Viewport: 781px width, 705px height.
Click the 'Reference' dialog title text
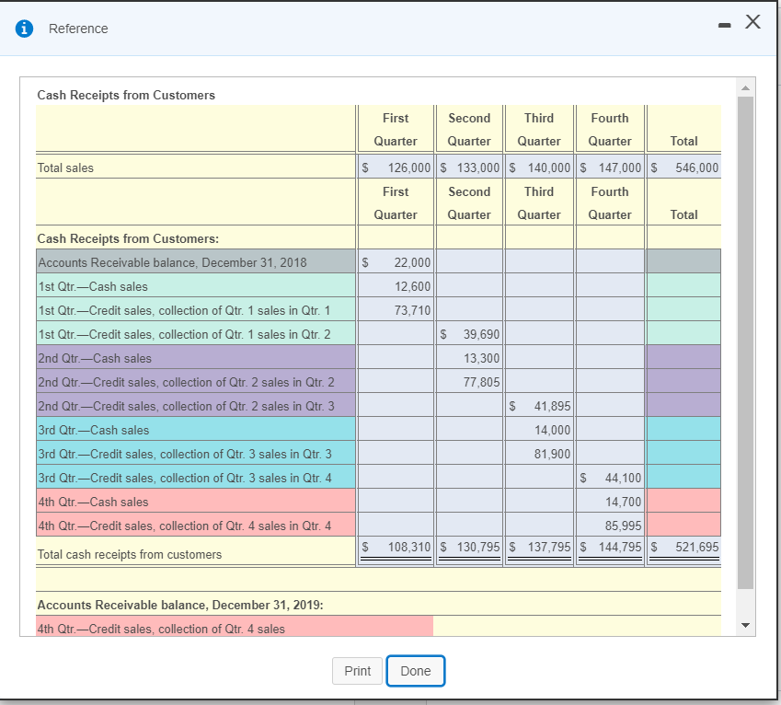point(78,29)
